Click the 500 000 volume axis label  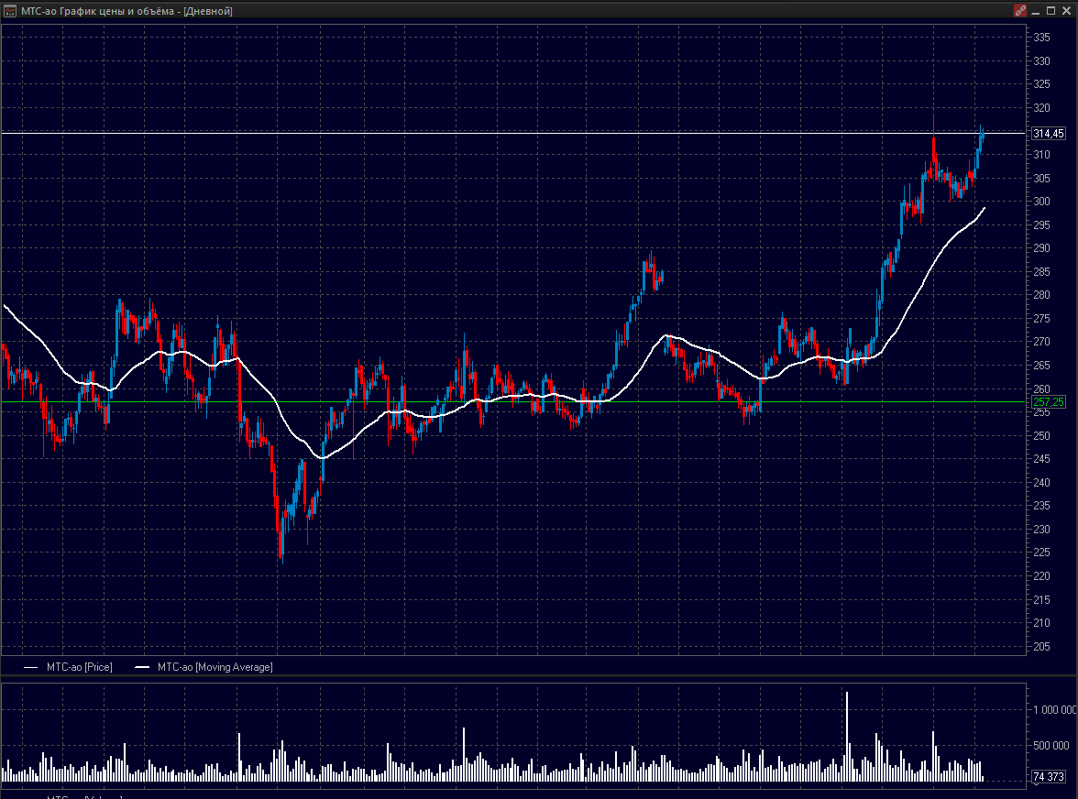click(1051, 746)
